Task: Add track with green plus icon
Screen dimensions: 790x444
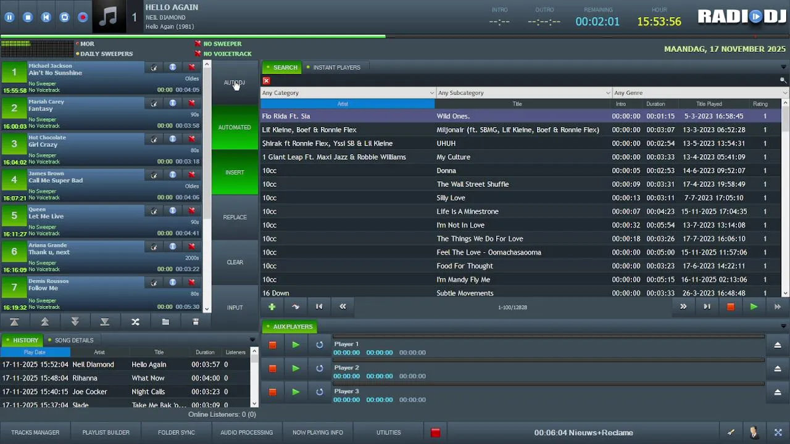Action: click(272, 306)
